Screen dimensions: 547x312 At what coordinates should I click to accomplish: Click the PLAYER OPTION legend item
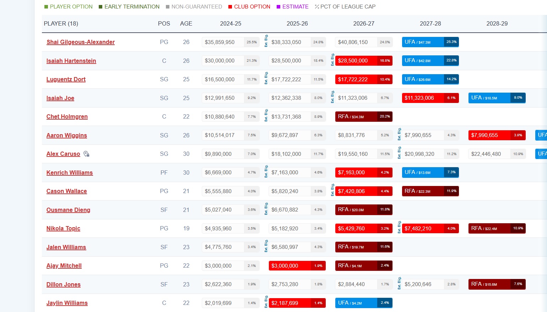[69, 7]
